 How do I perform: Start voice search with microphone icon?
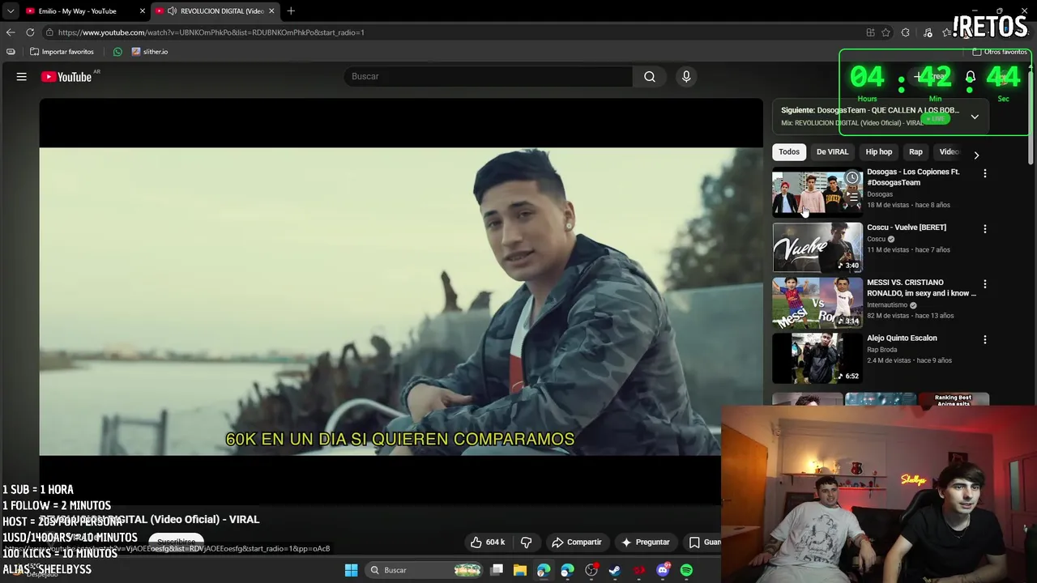coord(686,76)
